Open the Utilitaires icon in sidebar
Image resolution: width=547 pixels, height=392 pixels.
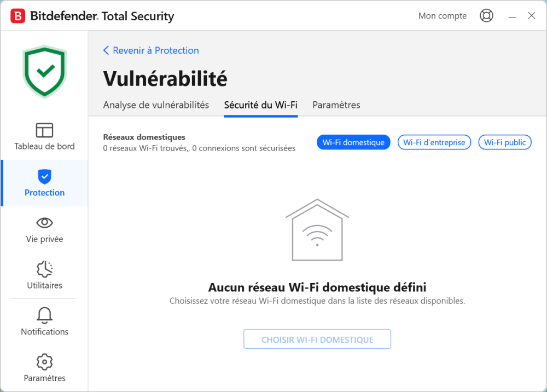pyautogui.click(x=44, y=269)
